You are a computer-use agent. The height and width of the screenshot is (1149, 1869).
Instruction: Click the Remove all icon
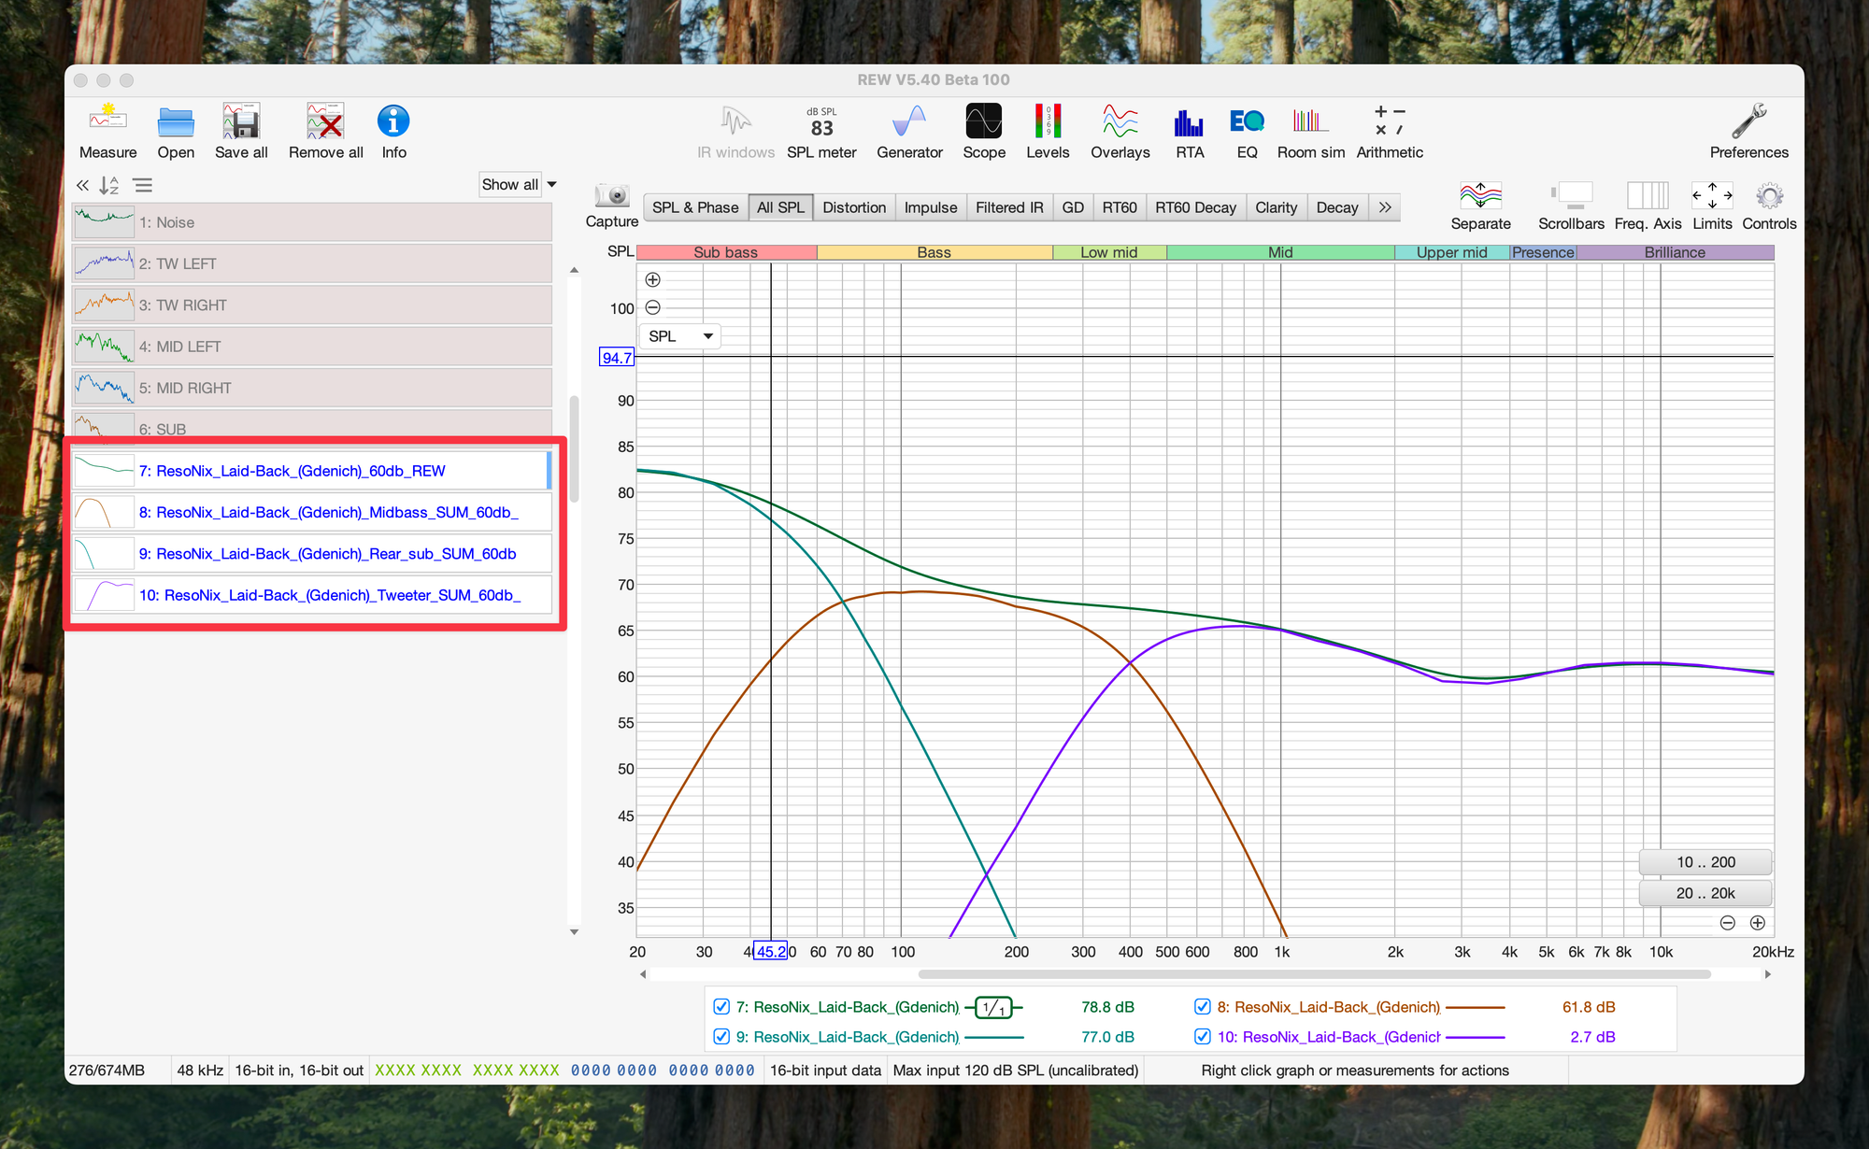coord(325,131)
